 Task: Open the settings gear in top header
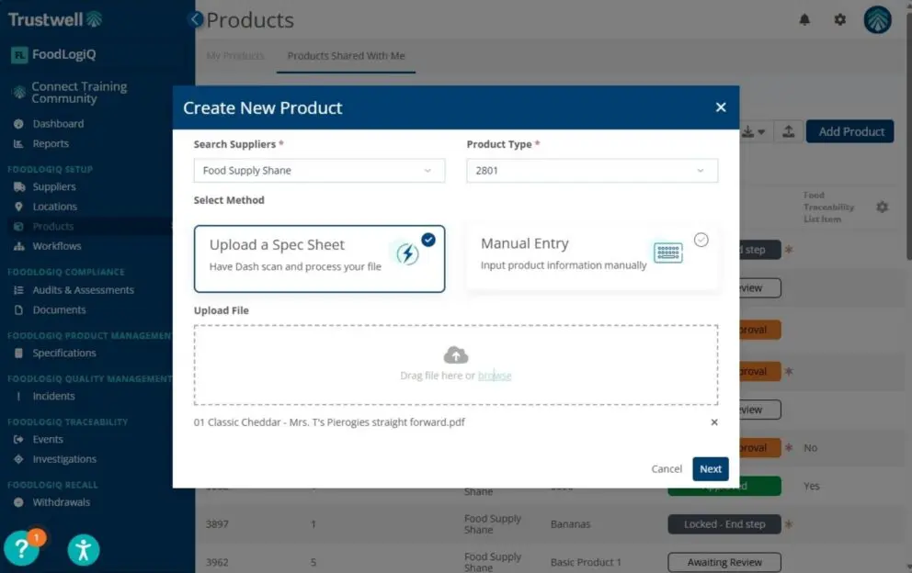(x=840, y=20)
